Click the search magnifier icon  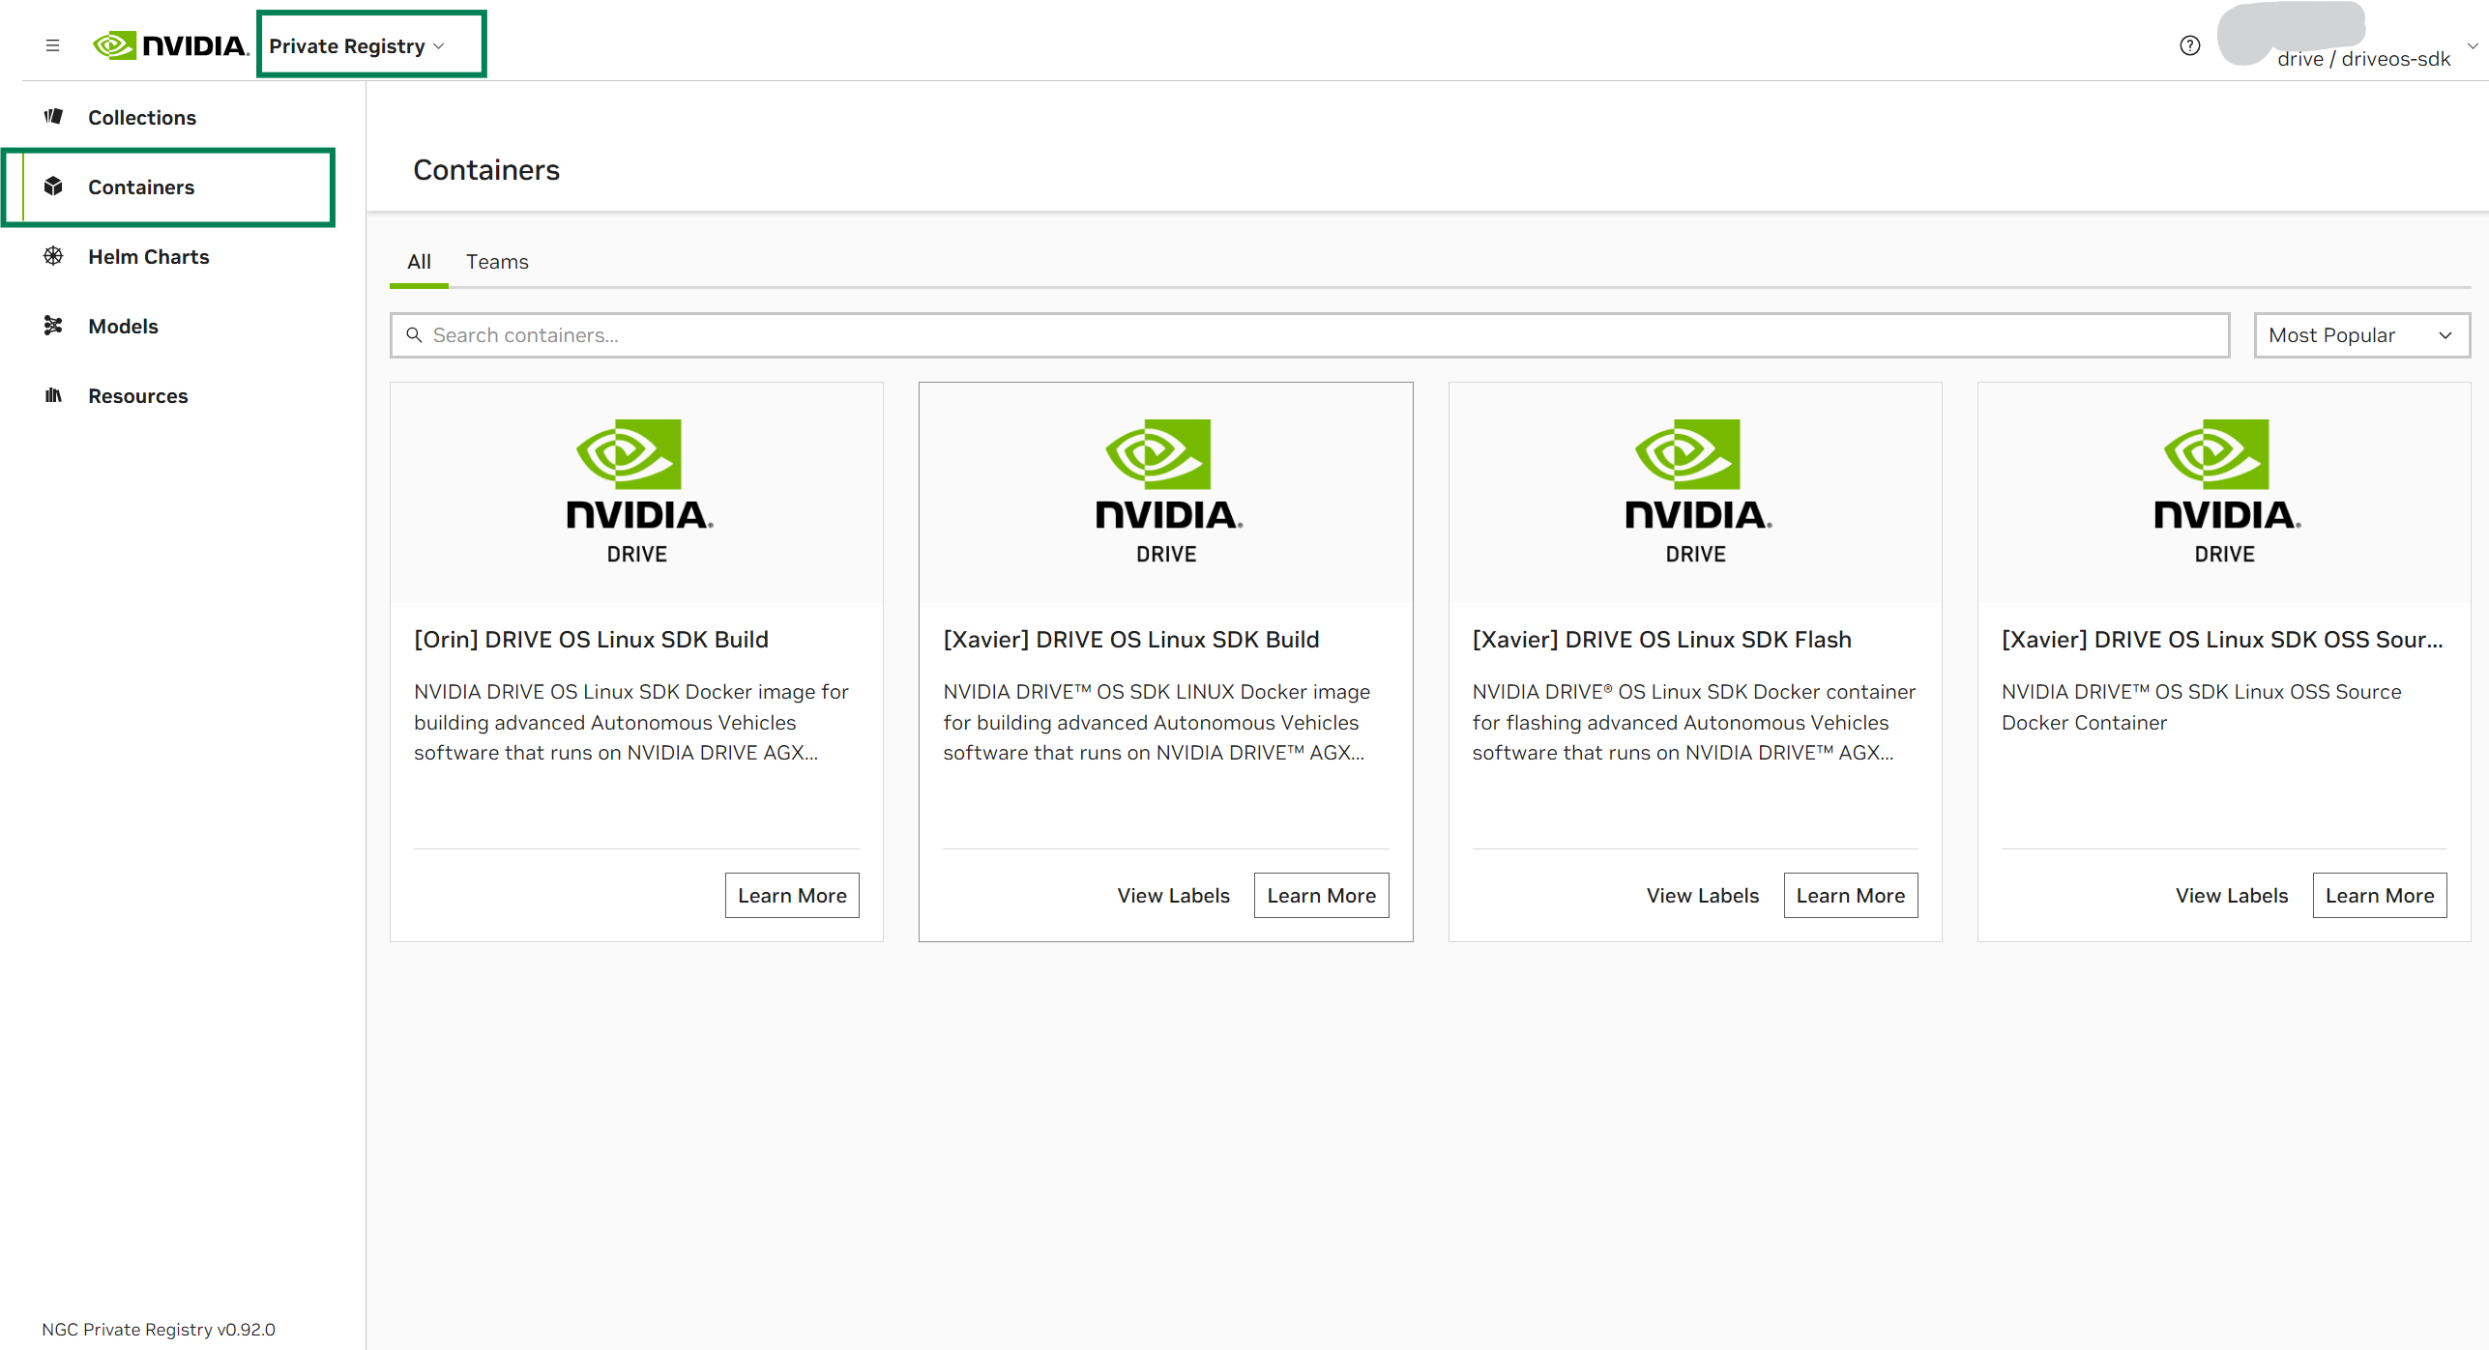[x=414, y=334]
